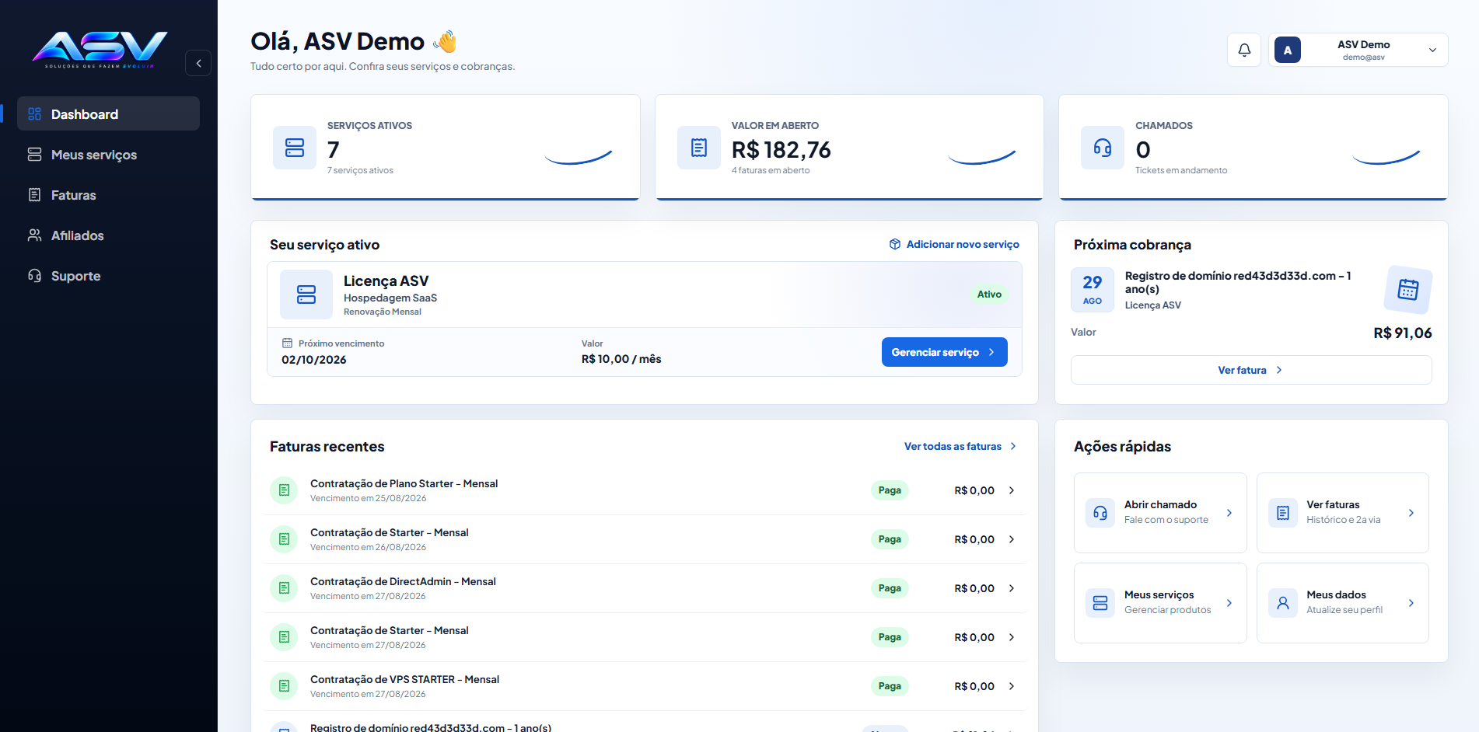Expand the Plano Starter invoice row chevron
This screenshot has height=732, width=1479.
click(x=1012, y=490)
